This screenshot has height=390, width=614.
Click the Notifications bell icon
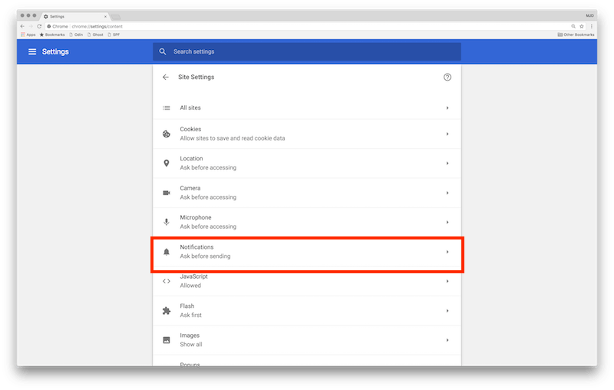click(167, 252)
